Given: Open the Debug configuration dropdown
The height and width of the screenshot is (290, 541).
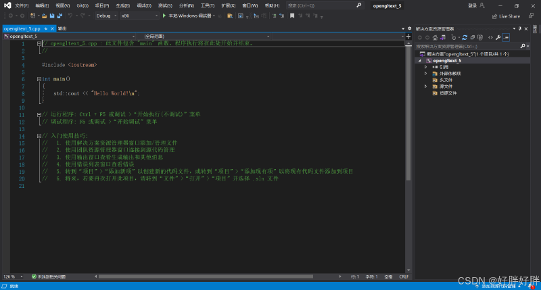Looking at the screenshot, I should [106, 16].
